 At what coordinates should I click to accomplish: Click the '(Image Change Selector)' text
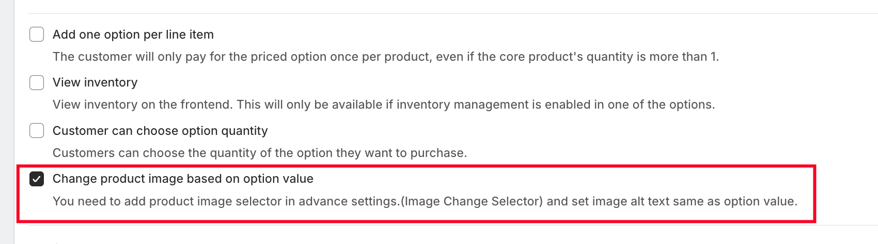pyautogui.click(x=472, y=201)
